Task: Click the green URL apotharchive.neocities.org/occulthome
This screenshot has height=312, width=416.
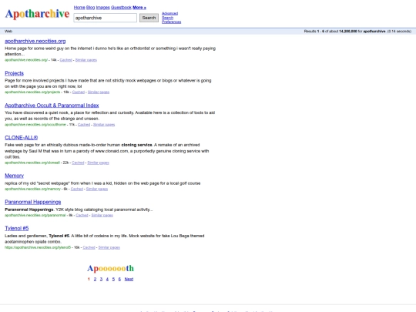Action: coord(35,125)
